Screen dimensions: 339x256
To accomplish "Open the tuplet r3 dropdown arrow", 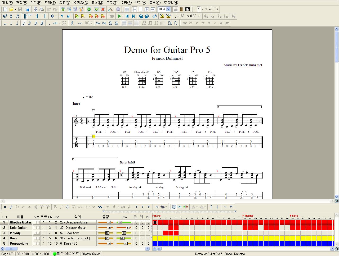I will (x=60, y=23).
